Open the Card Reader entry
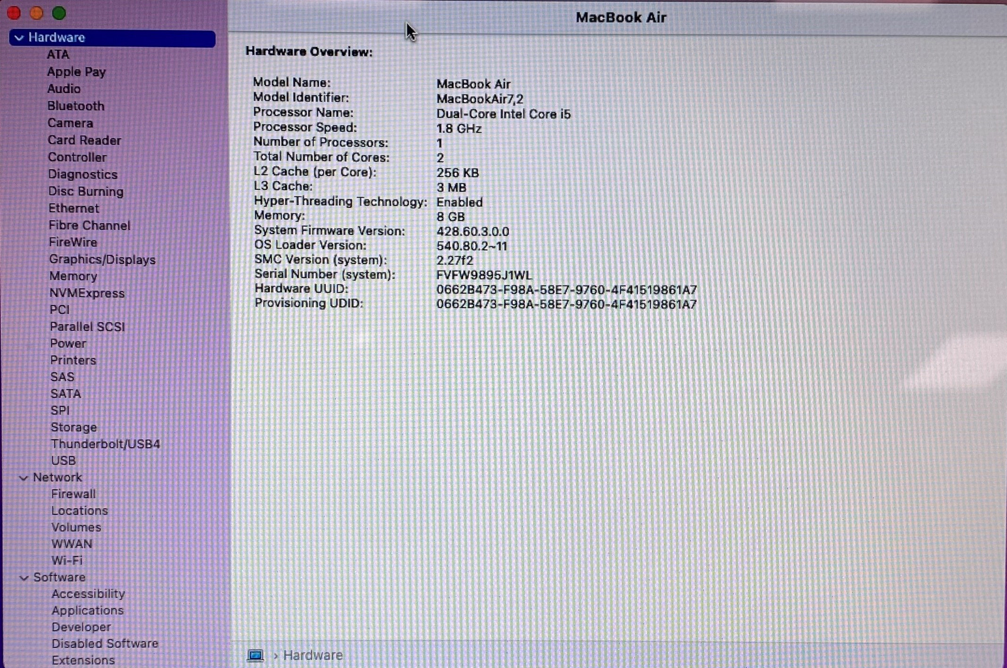1007x668 pixels. click(84, 140)
